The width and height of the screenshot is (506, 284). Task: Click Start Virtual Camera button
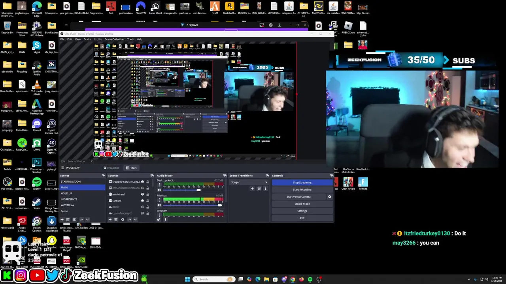pyautogui.click(x=298, y=196)
